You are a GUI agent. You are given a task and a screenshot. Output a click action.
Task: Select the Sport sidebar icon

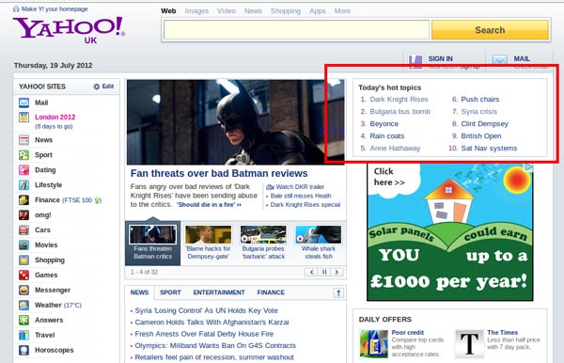click(24, 155)
